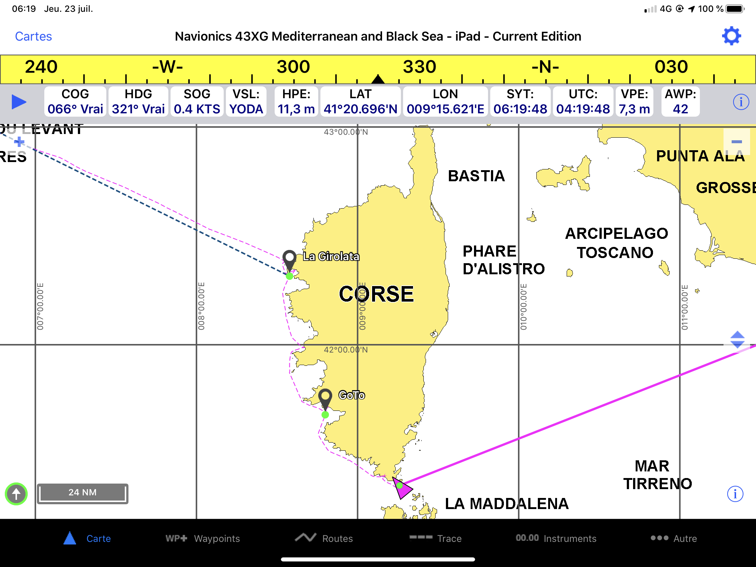Image resolution: width=756 pixels, height=567 pixels.
Task: Select the La Girolata waypoint pin
Action: click(x=289, y=259)
